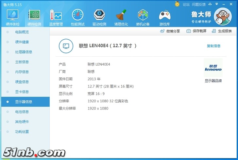The height and width of the screenshot is (160, 238).
Task: Open the 清理优化 broom icon
Action: pyautogui.click(x=121, y=17)
